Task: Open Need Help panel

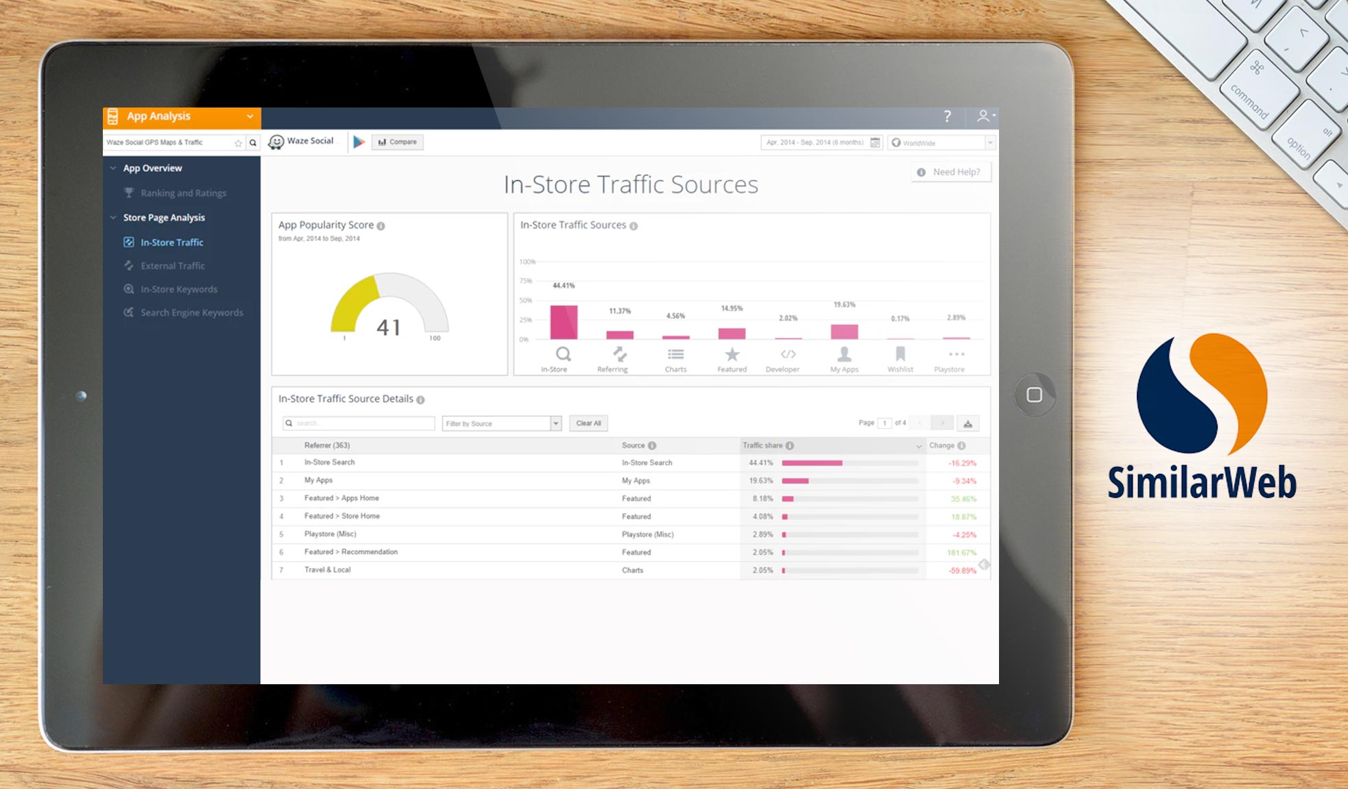Action: [950, 172]
